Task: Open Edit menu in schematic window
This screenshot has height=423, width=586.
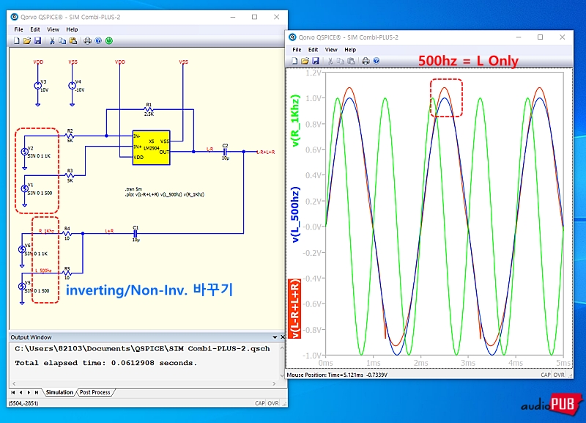Action: [x=35, y=29]
